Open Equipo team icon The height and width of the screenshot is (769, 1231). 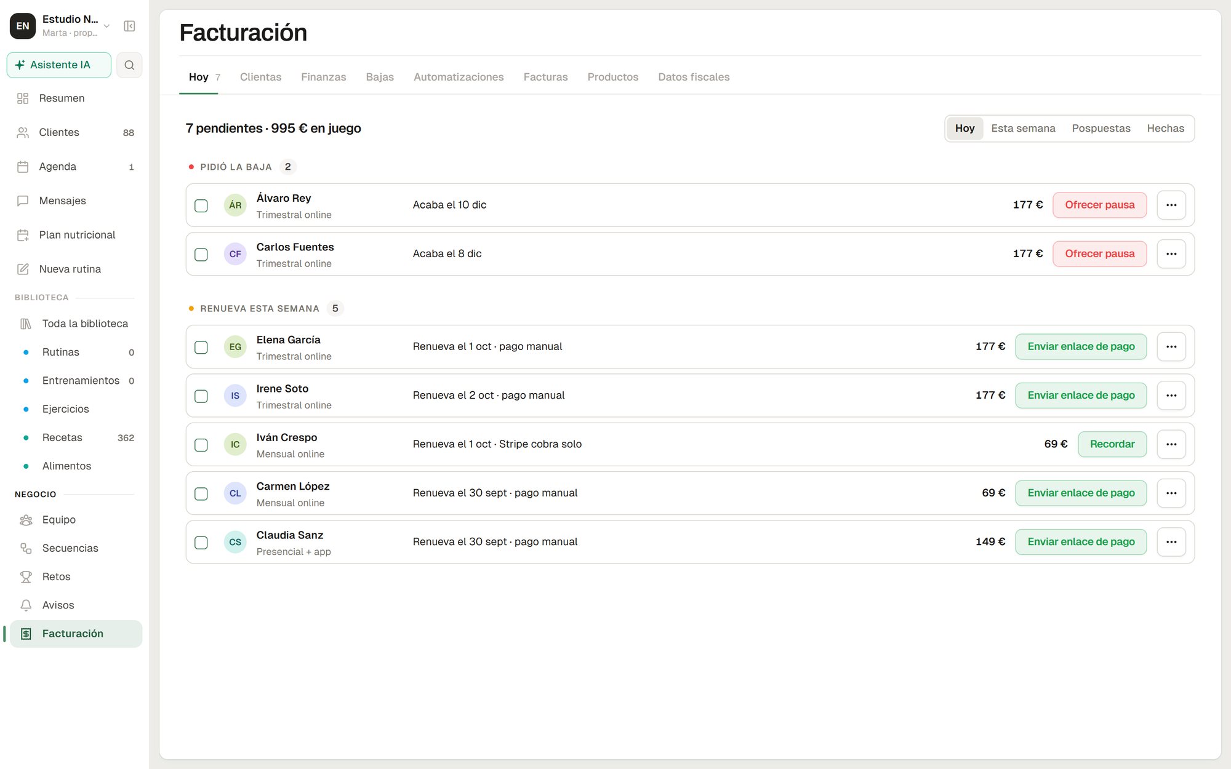pos(26,520)
